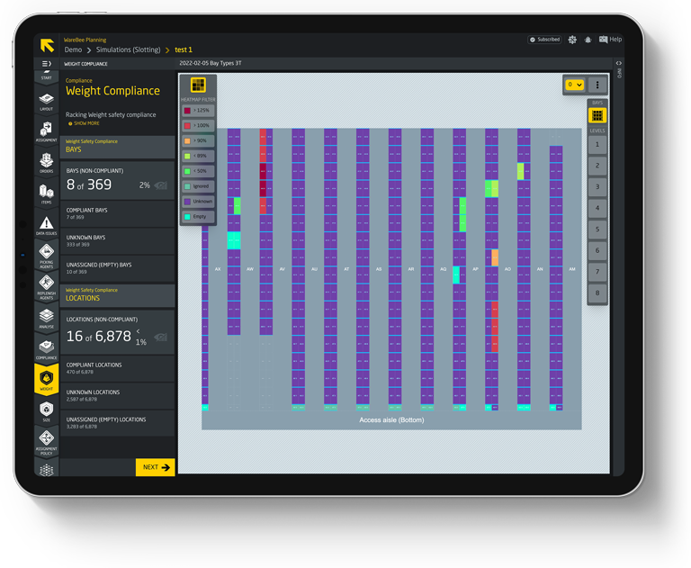Select the Bays grid view icon
This screenshot has height=568, width=691.
pyautogui.click(x=597, y=115)
